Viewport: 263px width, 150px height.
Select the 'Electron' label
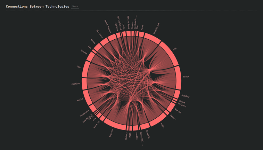coord(99,34)
